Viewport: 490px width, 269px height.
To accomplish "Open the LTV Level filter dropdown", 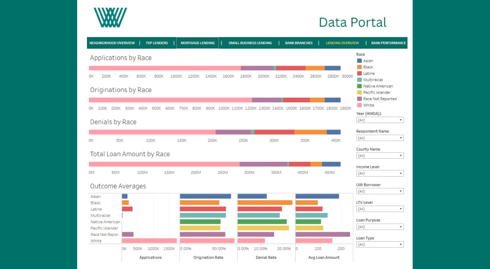I will point(380,209).
